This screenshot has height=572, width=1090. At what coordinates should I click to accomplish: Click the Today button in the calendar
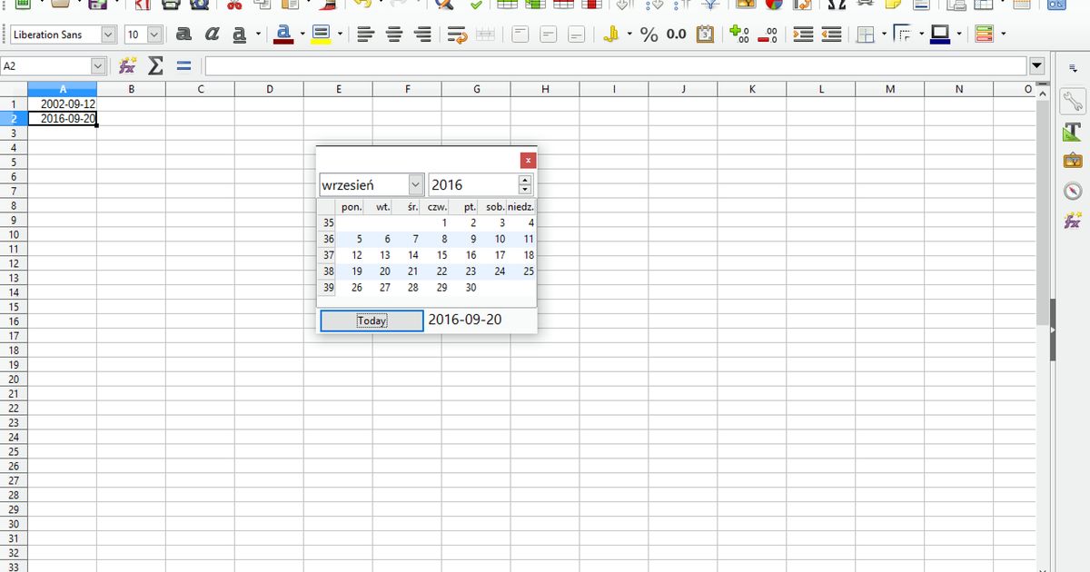(371, 320)
